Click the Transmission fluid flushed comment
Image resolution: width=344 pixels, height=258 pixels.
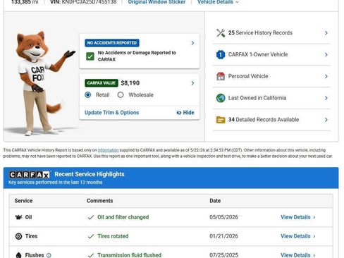click(130, 255)
